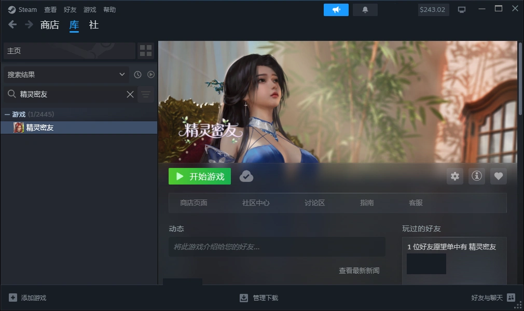
Task: Switch to the 库 tab
Action: tap(74, 25)
